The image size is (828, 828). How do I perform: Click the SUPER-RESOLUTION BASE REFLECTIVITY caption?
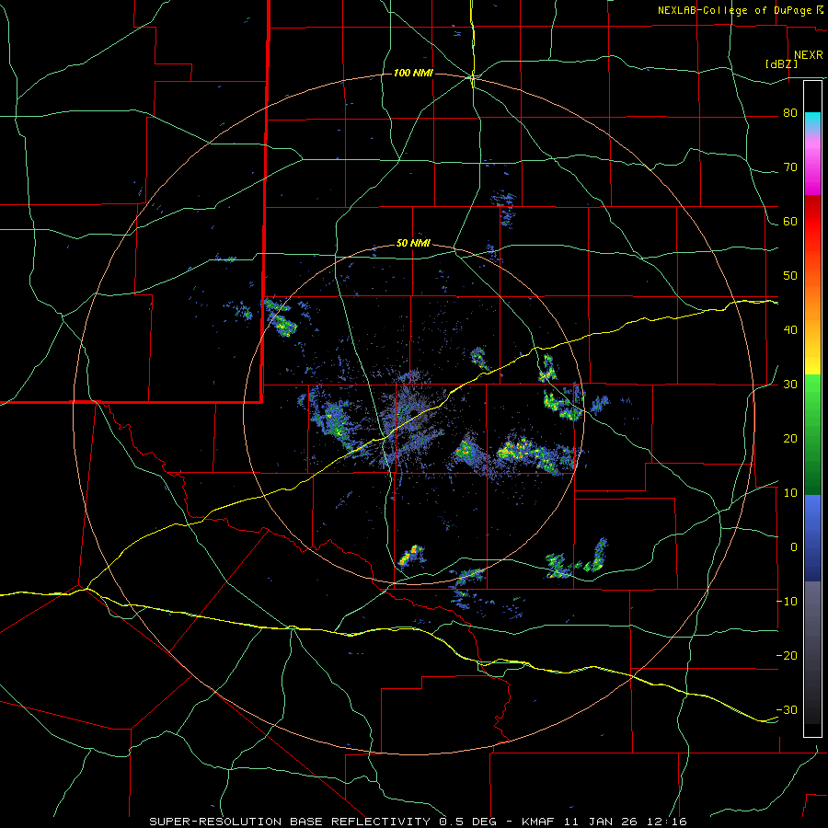[290, 822]
